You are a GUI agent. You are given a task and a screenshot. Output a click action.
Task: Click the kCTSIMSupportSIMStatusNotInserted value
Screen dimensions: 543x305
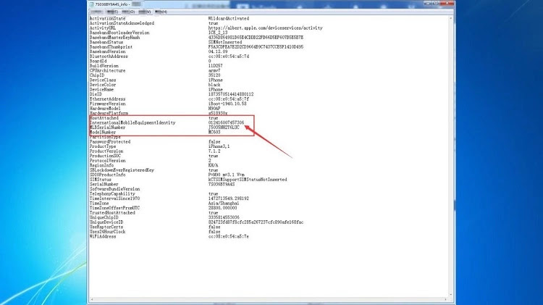(248, 180)
